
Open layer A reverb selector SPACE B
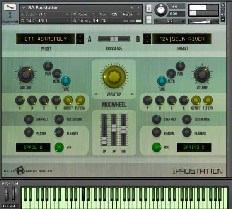[33, 147]
